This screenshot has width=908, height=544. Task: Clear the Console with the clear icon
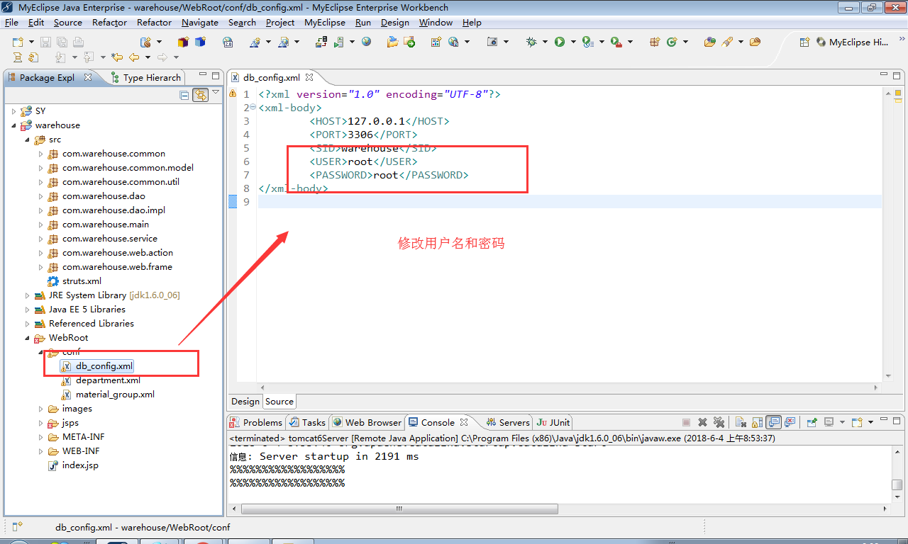739,422
